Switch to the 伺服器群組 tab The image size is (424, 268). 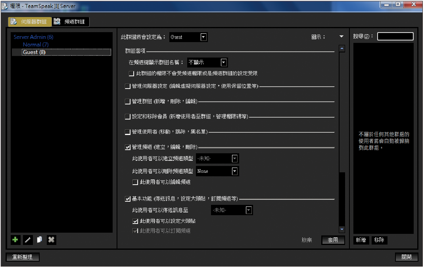pos(30,22)
